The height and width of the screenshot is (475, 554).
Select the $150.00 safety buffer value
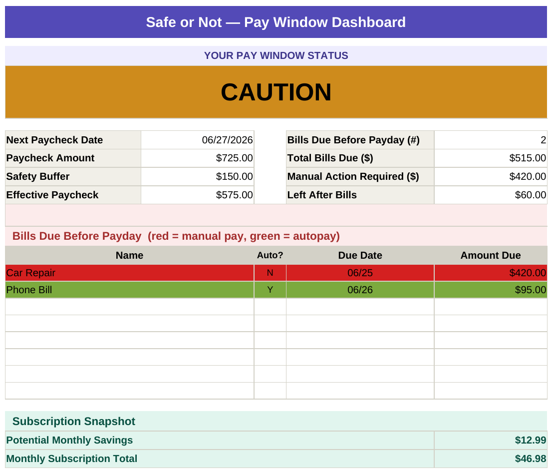pyautogui.click(x=198, y=176)
